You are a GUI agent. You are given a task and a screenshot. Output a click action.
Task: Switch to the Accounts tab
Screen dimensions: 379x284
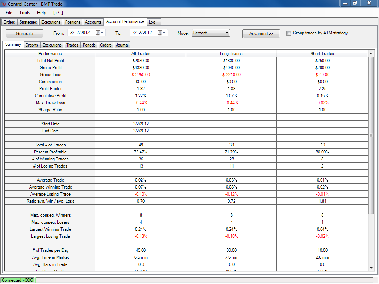point(93,22)
